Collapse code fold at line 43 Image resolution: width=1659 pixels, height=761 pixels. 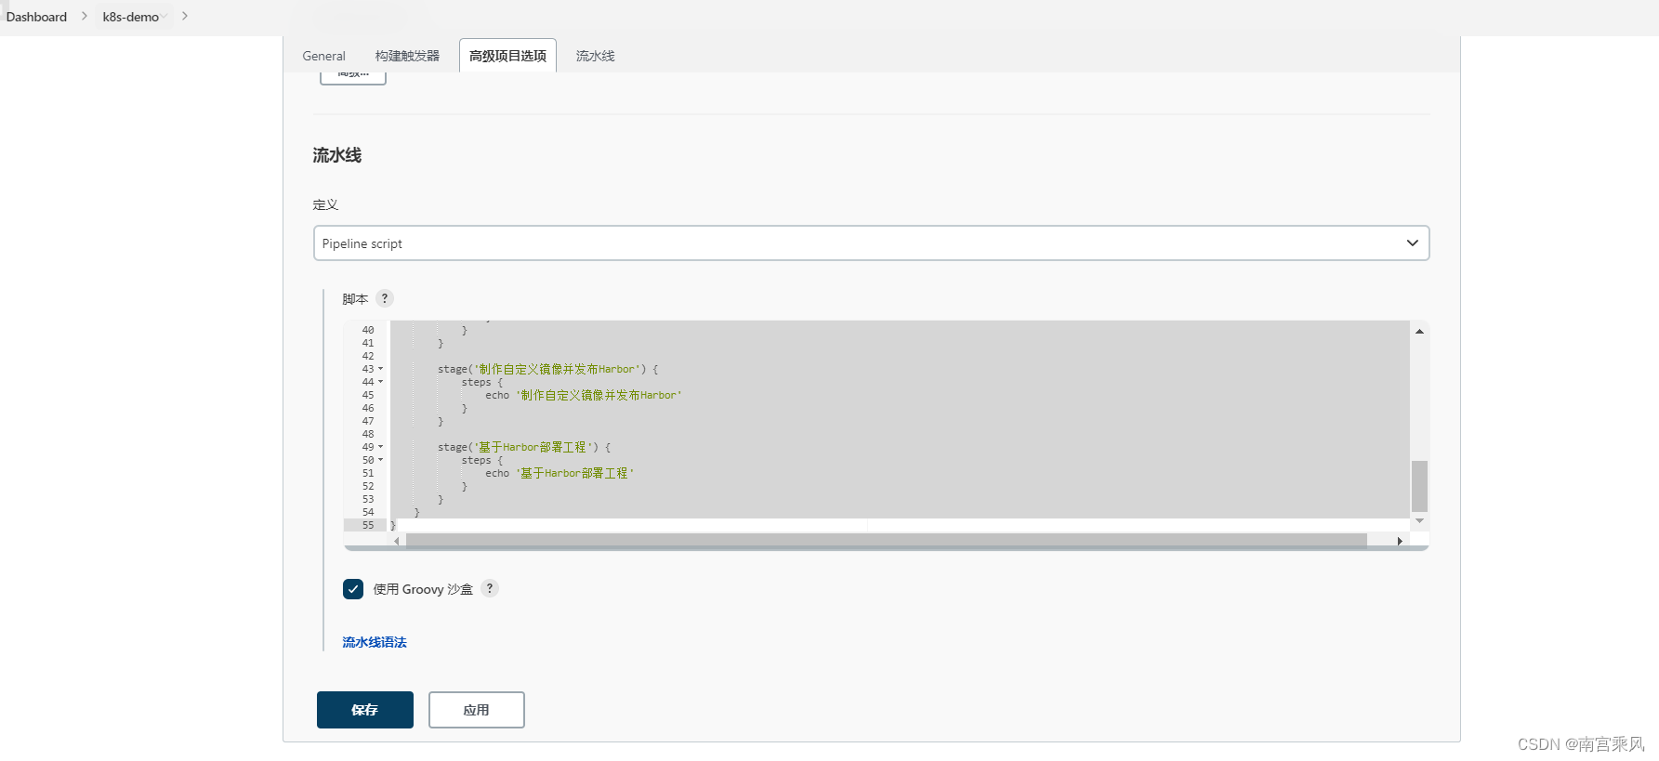pyautogui.click(x=380, y=369)
